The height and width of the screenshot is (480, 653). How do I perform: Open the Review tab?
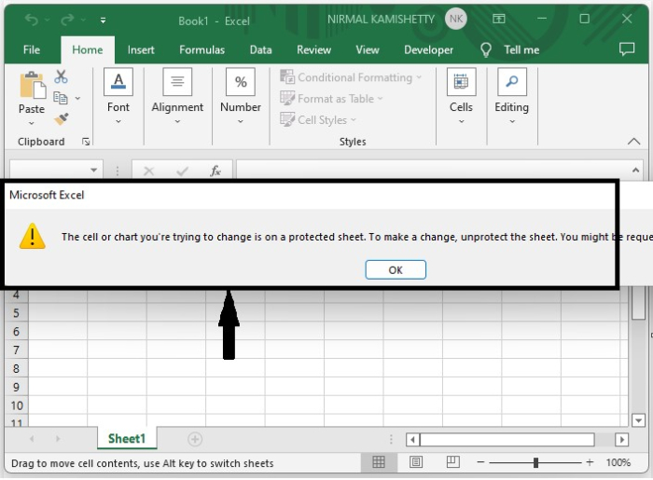click(314, 50)
